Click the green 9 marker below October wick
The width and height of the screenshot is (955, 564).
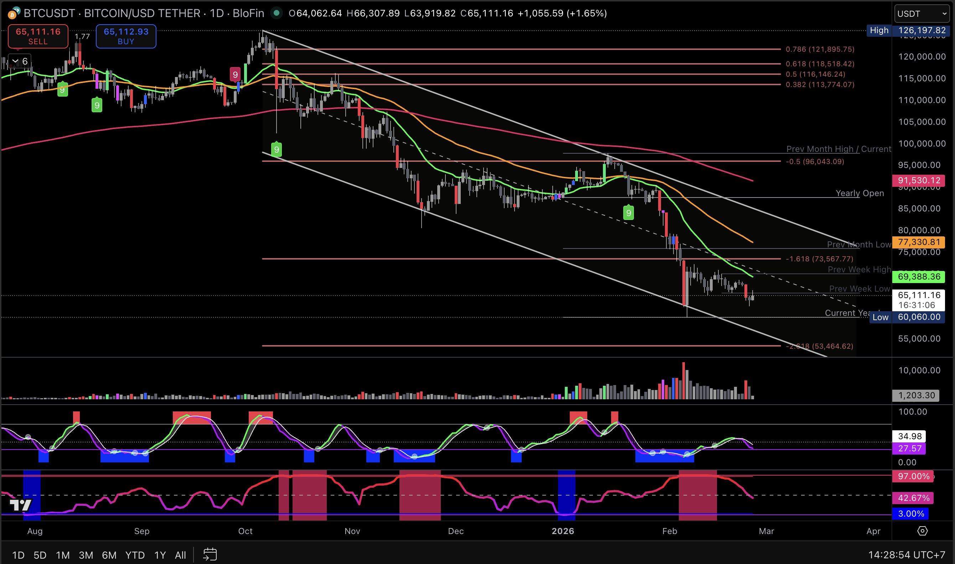[277, 149]
